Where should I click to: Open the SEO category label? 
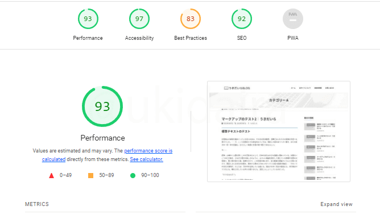242,38
